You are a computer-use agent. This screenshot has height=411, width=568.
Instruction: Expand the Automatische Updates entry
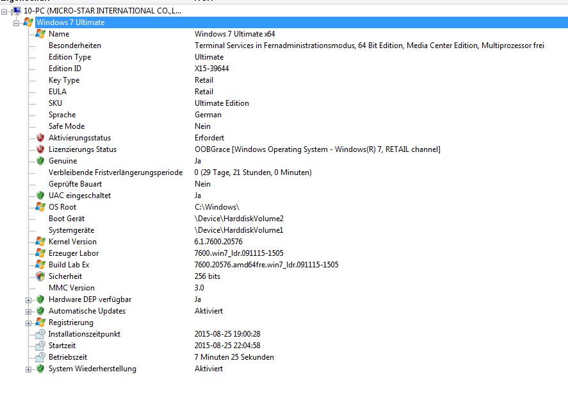(x=28, y=312)
